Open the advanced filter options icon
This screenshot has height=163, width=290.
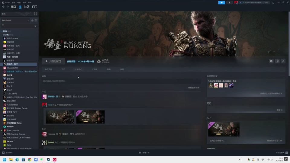[x=35, y=26]
